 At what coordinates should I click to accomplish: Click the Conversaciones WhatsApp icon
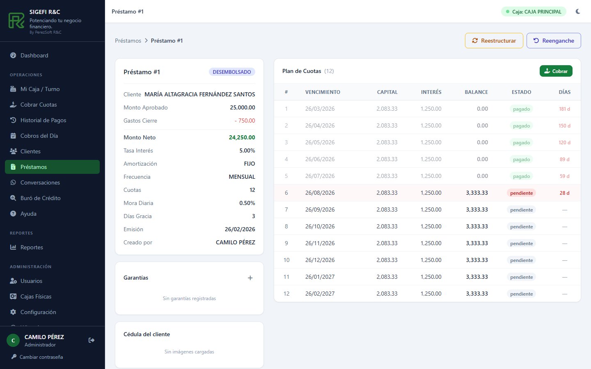(13, 182)
